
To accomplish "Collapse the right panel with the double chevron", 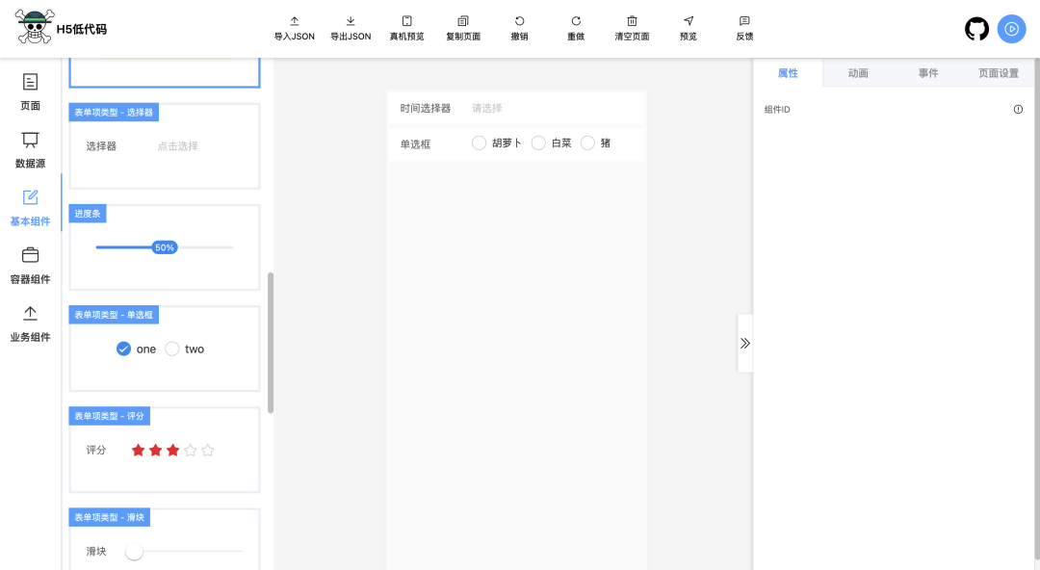I will [744, 343].
